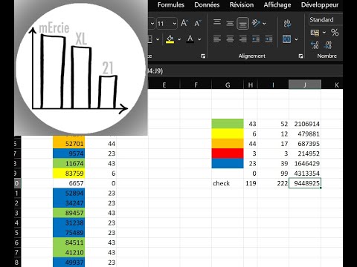Viewport: 357px width, 267px height.
Task: Remove a decimal place
Action: [328, 44]
